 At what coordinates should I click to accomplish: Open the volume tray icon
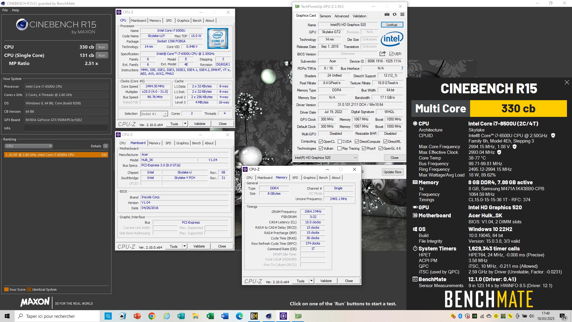coord(532,316)
